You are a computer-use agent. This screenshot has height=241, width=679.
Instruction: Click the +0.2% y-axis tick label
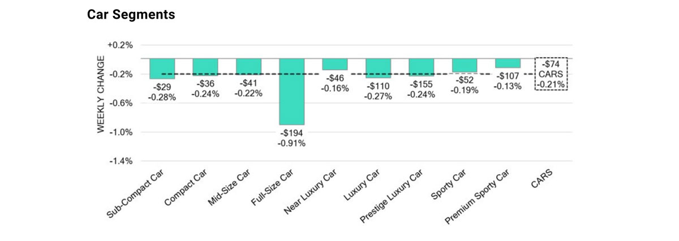[x=121, y=45]
